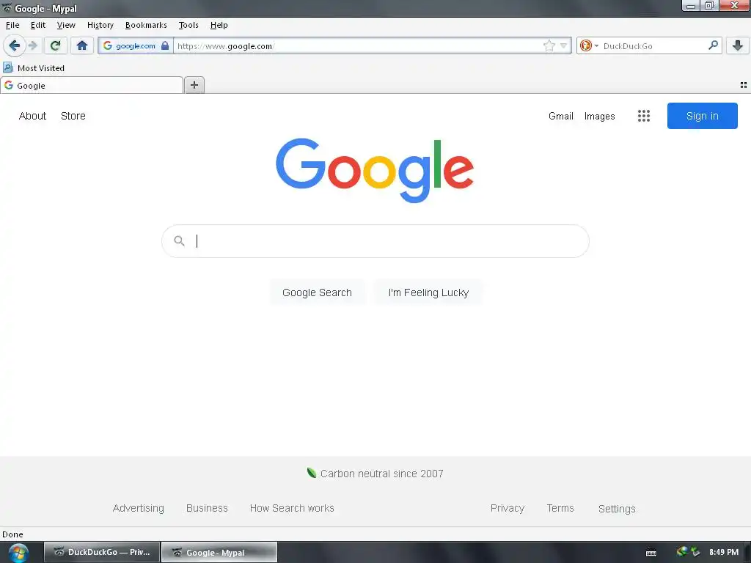The height and width of the screenshot is (563, 751).
Task: Click I'm Feeling Lucky button
Action: pyautogui.click(x=428, y=292)
